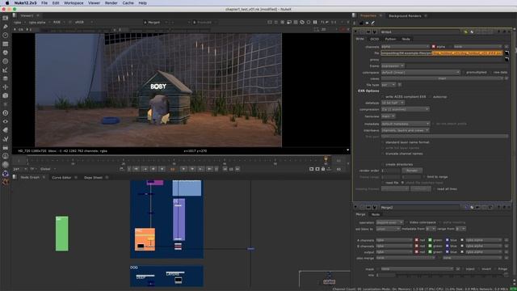The height and width of the screenshot is (291, 517).
Task: Open the Channel nodes toolbar icon
Action: pos(6,44)
